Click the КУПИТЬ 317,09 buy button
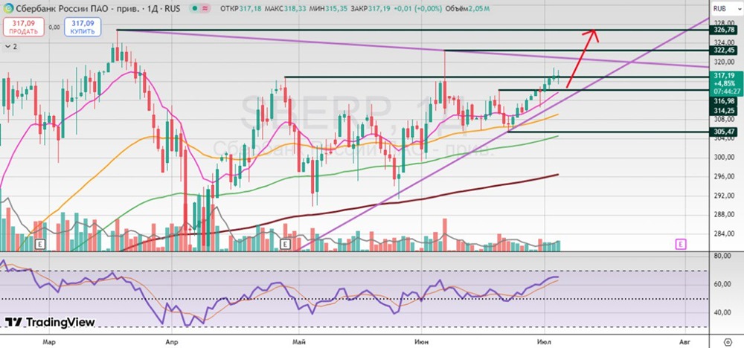 click(83, 27)
